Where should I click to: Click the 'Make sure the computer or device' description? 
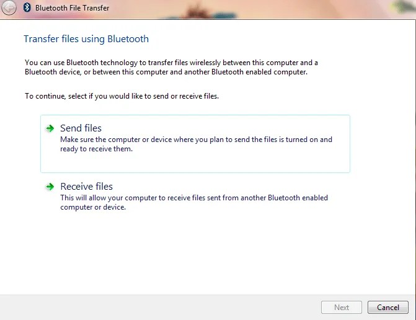coord(196,144)
